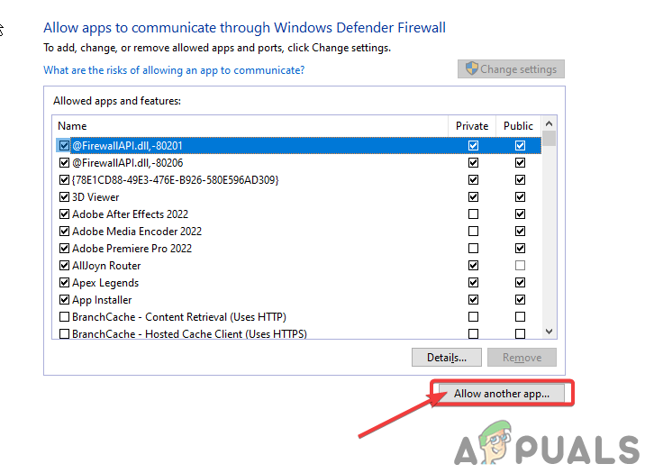Uncheck the {78E1CD88-49E3-476E-B926-580E596AD309} name checkbox
The width and height of the screenshot is (645, 473).
tap(64, 180)
